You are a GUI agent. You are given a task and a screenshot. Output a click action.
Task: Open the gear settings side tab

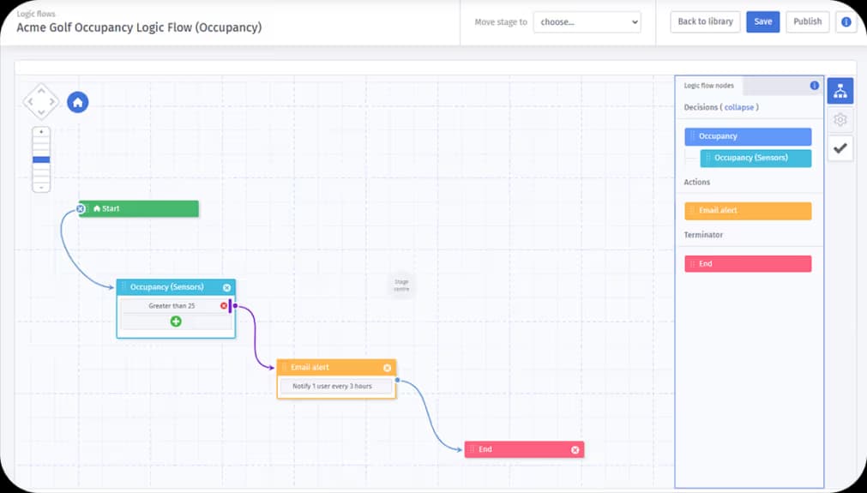(840, 120)
